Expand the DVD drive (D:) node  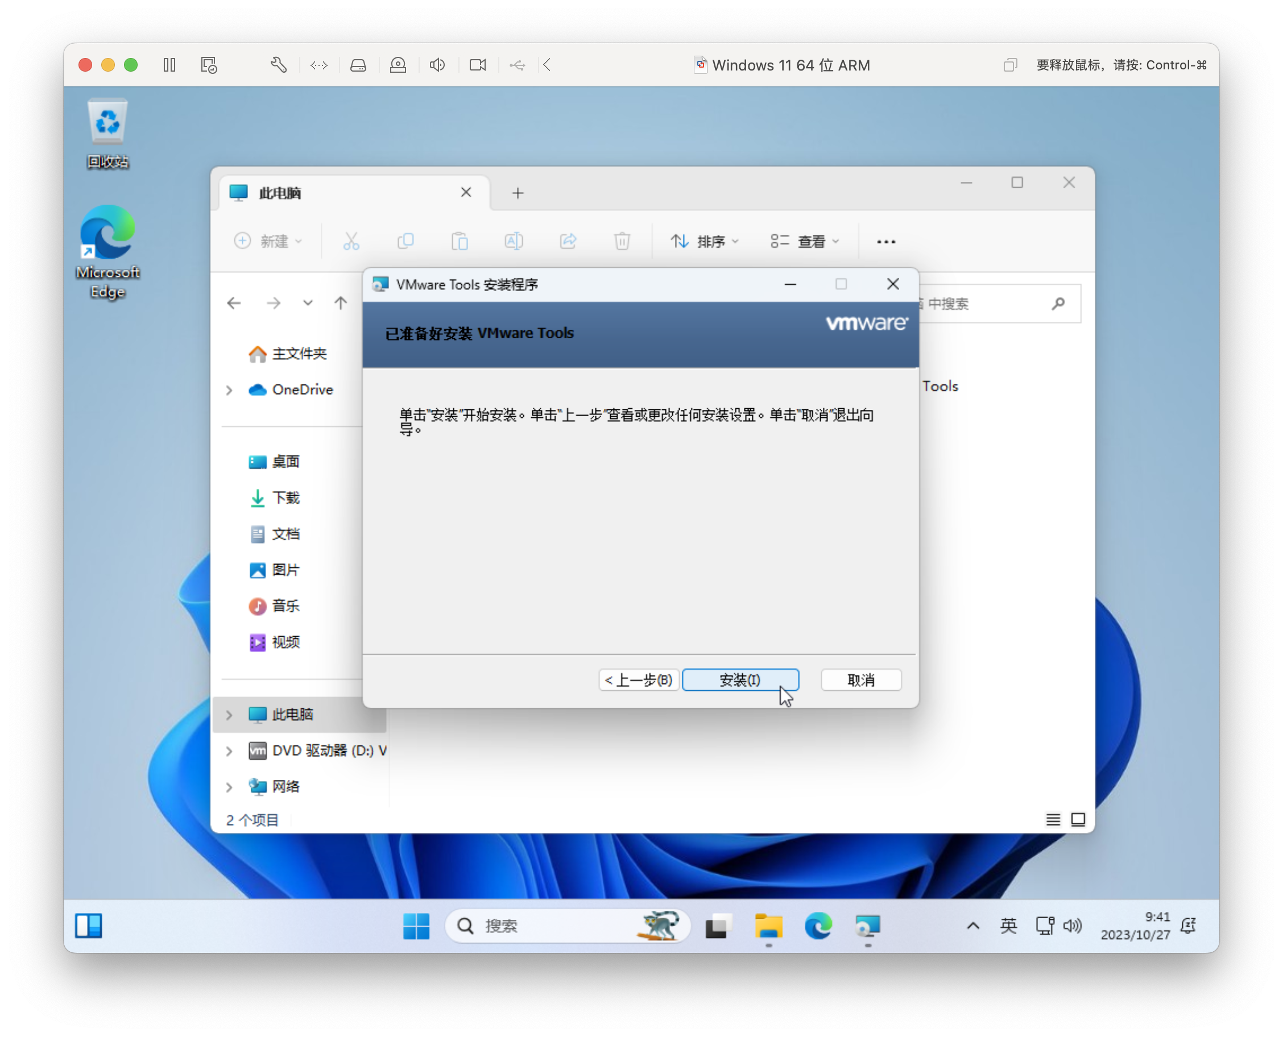[229, 751]
